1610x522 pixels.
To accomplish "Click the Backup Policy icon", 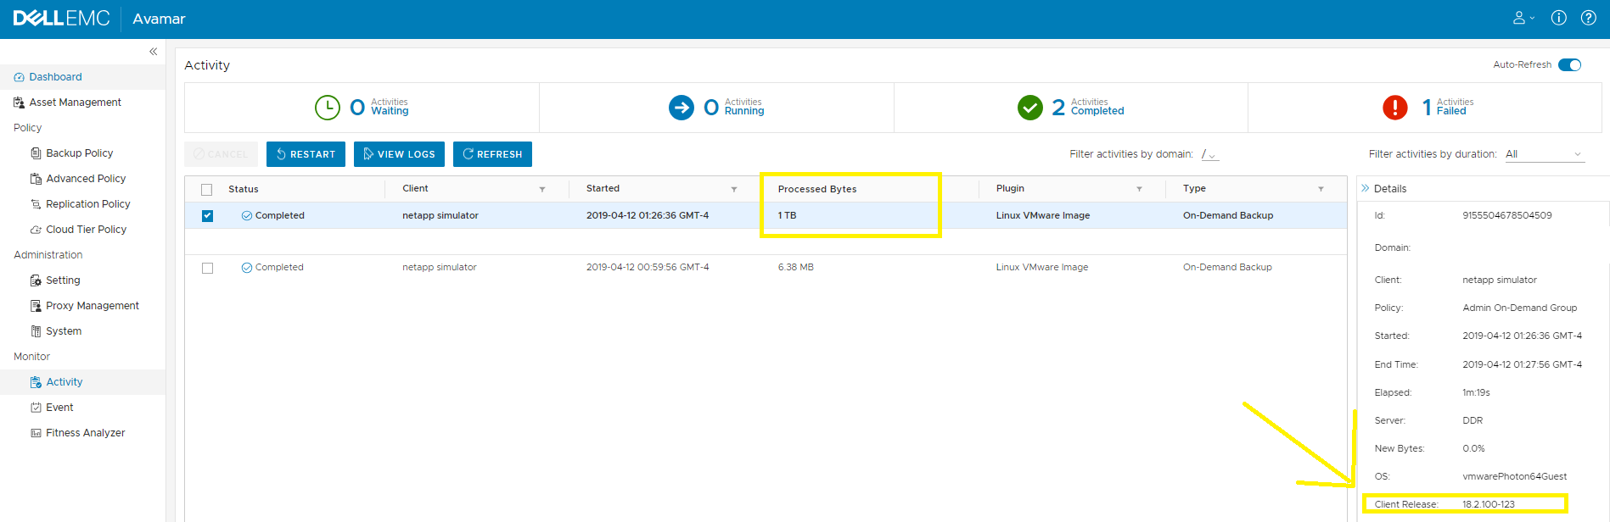I will tap(36, 153).
